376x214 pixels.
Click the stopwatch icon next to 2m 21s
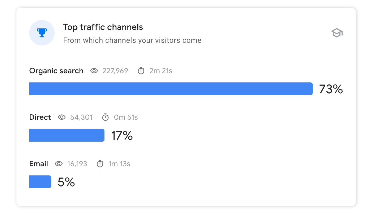141,71
